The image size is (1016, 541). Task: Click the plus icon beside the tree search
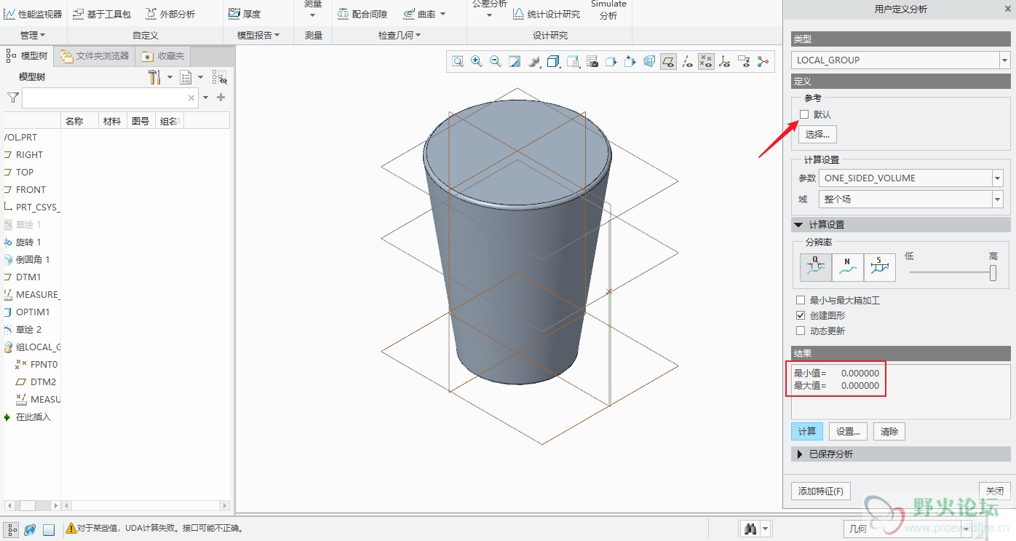point(221,98)
